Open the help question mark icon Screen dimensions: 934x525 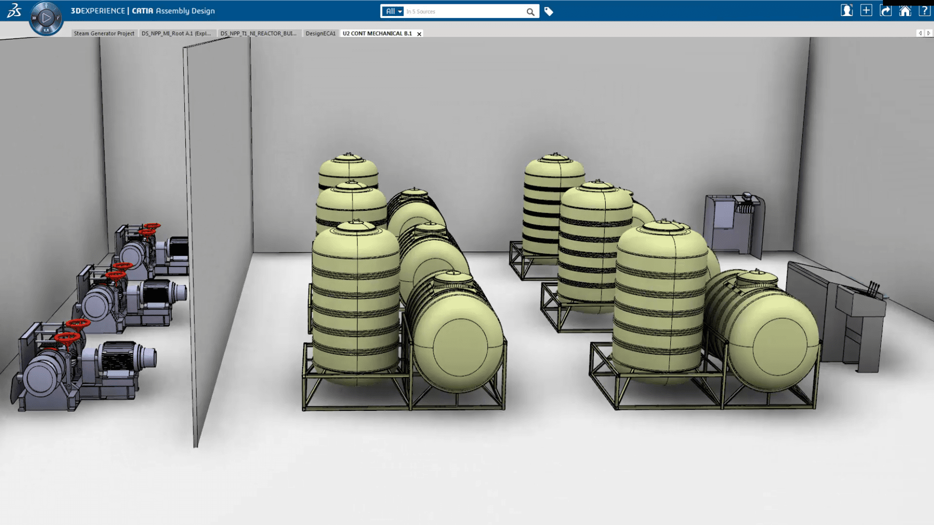coord(924,11)
